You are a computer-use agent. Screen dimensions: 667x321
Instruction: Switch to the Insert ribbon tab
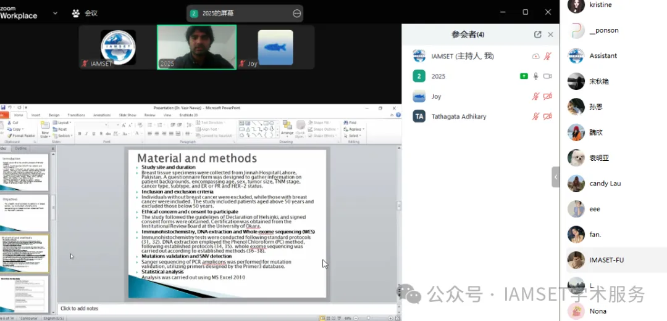pyautogui.click(x=36, y=115)
